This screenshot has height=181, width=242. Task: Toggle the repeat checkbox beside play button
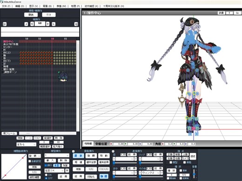coord(181,170)
